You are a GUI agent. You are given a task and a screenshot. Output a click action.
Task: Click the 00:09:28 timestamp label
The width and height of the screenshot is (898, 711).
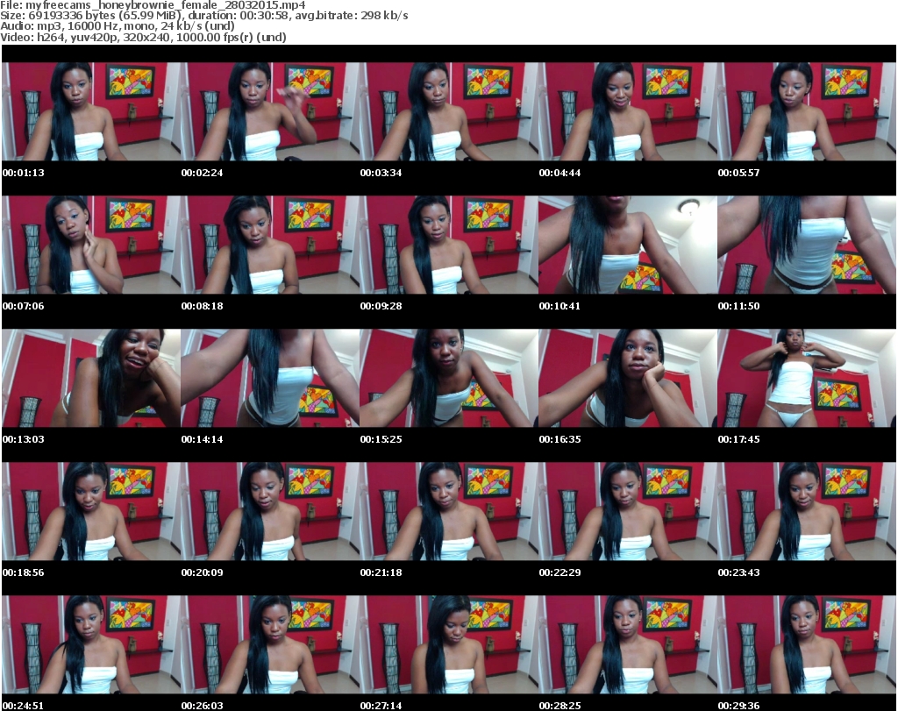(x=381, y=306)
